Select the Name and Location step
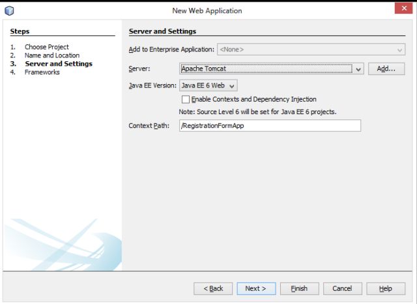The height and width of the screenshot is (304, 417). coord(51,55)
